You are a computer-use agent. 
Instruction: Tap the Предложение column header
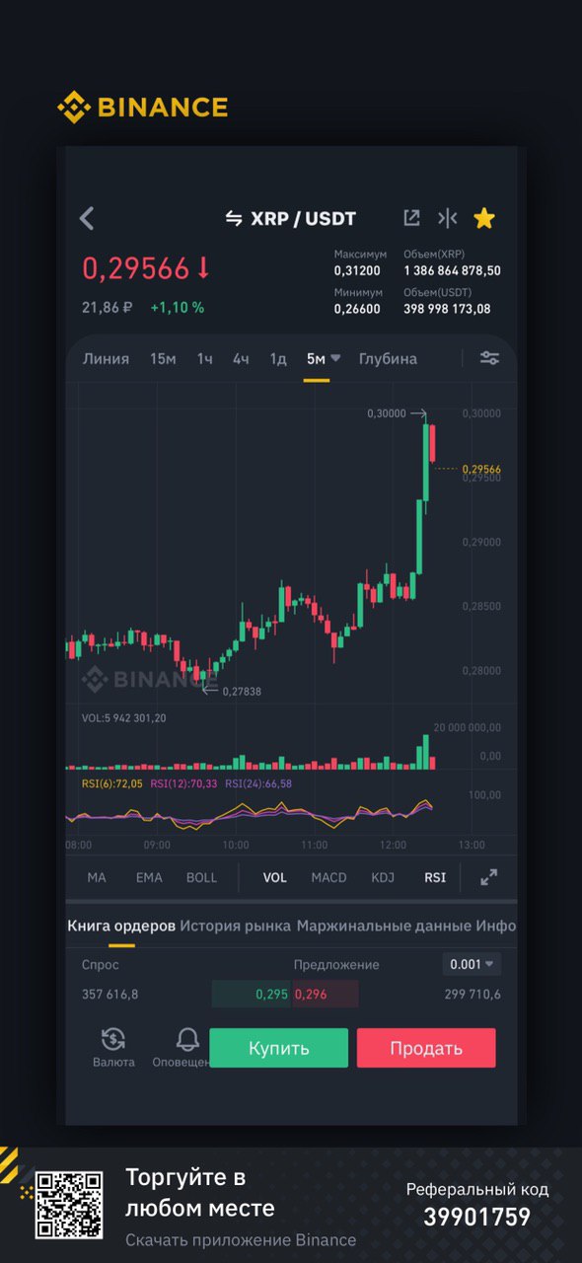336,965
